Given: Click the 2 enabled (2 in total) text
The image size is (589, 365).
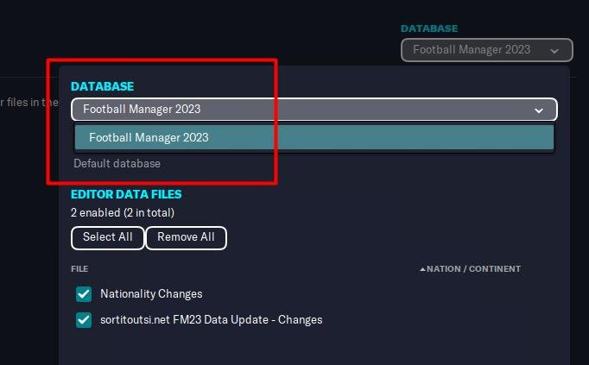Looking at the screenshot, I should pyautogui.click(x=123, y=213).
